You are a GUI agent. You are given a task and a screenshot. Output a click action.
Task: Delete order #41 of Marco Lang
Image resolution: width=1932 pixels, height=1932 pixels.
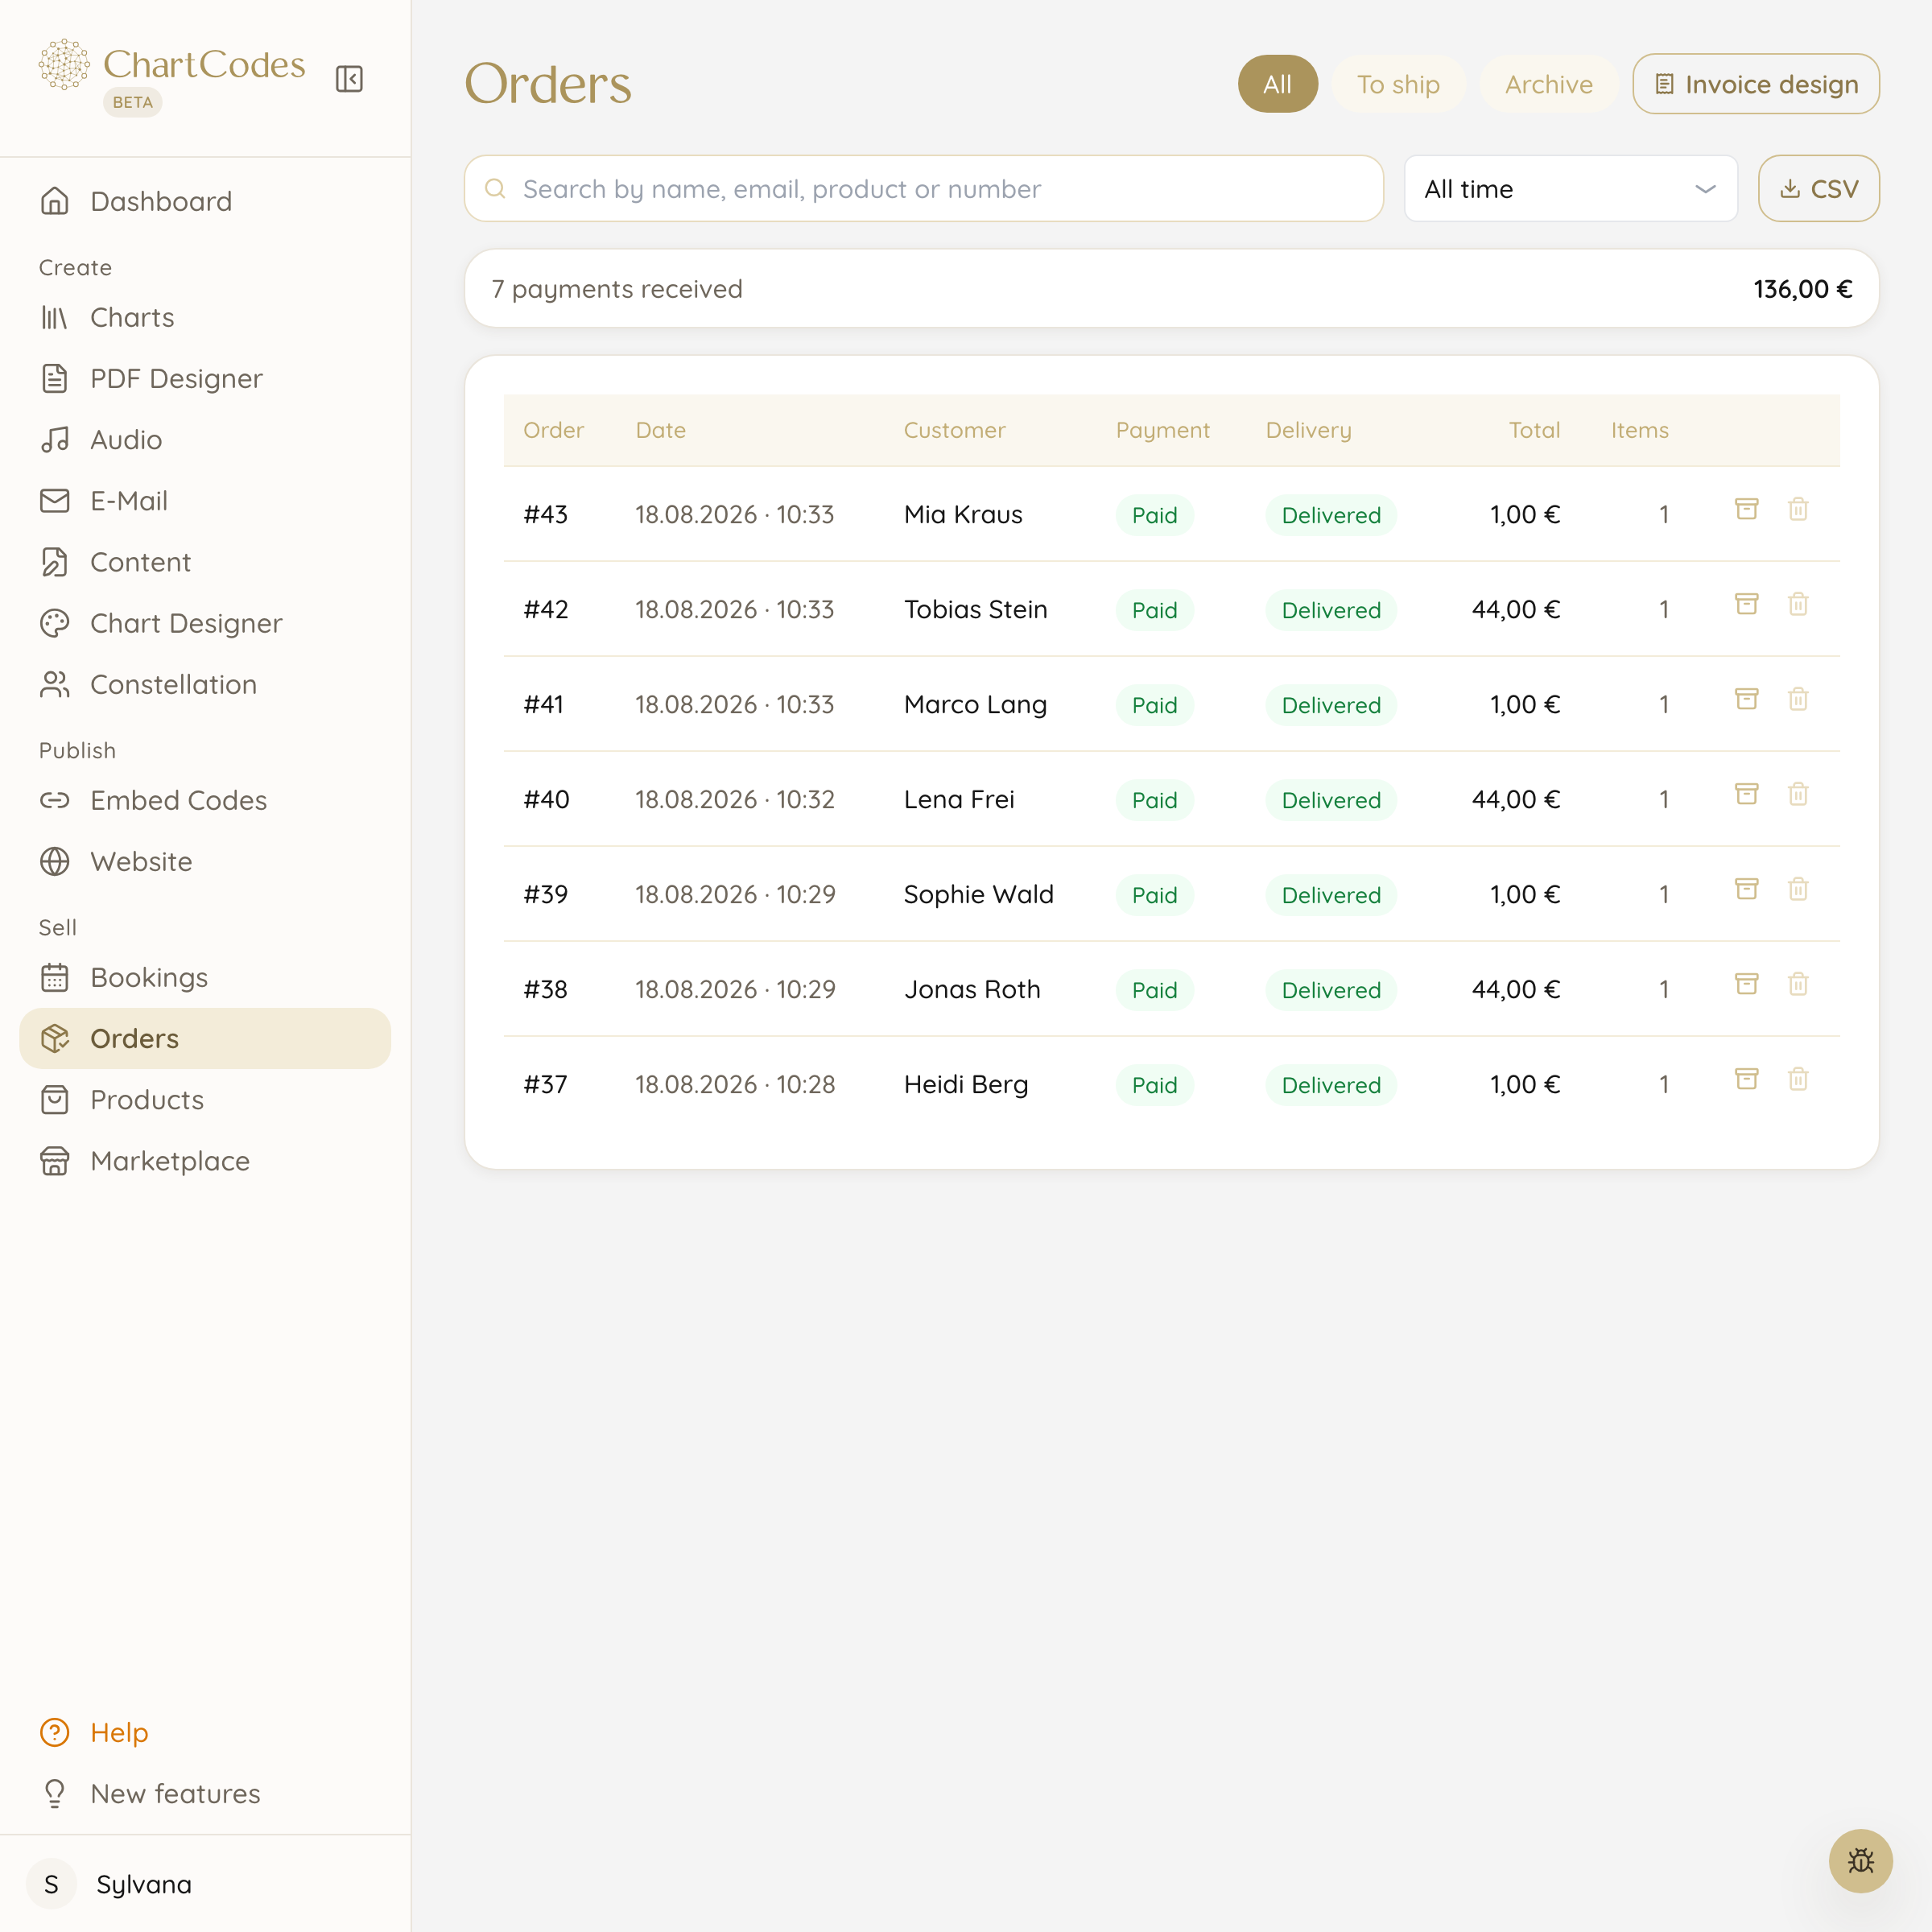[x=1798, y=699]
